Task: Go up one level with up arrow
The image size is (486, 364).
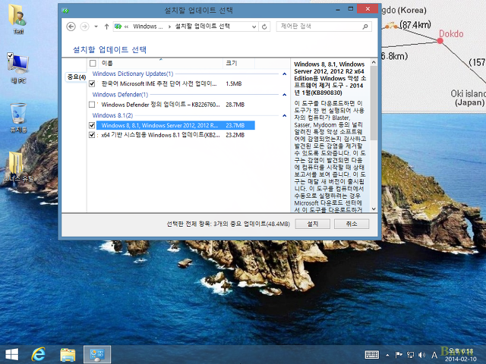Action: (106, 27)
